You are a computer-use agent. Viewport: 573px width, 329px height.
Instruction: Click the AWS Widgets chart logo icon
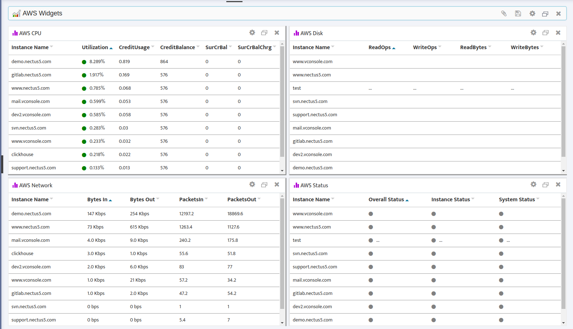16,14
